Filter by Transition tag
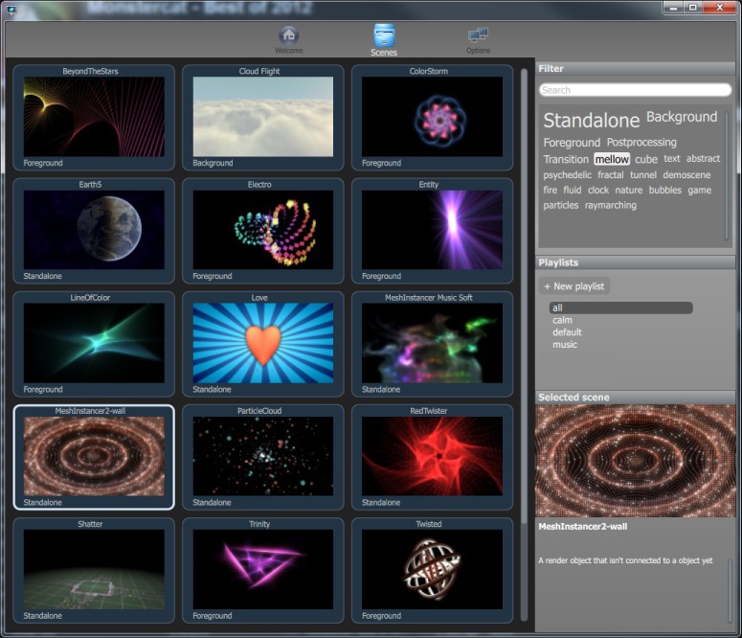 point(566,159)
